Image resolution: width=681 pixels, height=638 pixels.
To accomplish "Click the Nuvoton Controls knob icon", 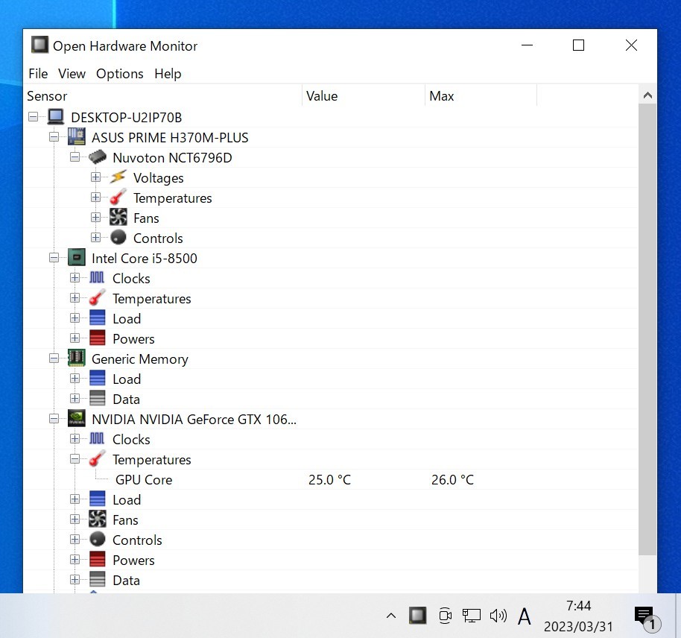I will 118,237.
